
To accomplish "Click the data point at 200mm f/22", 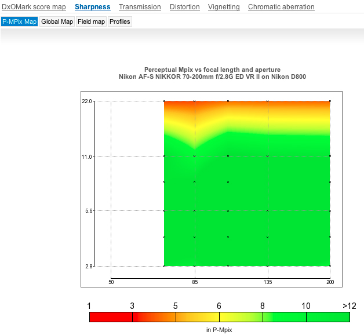I will point(330,101).
